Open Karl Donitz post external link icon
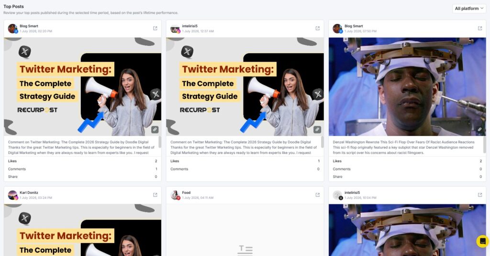This screenshot has height=256, width=490. (155, 195)
